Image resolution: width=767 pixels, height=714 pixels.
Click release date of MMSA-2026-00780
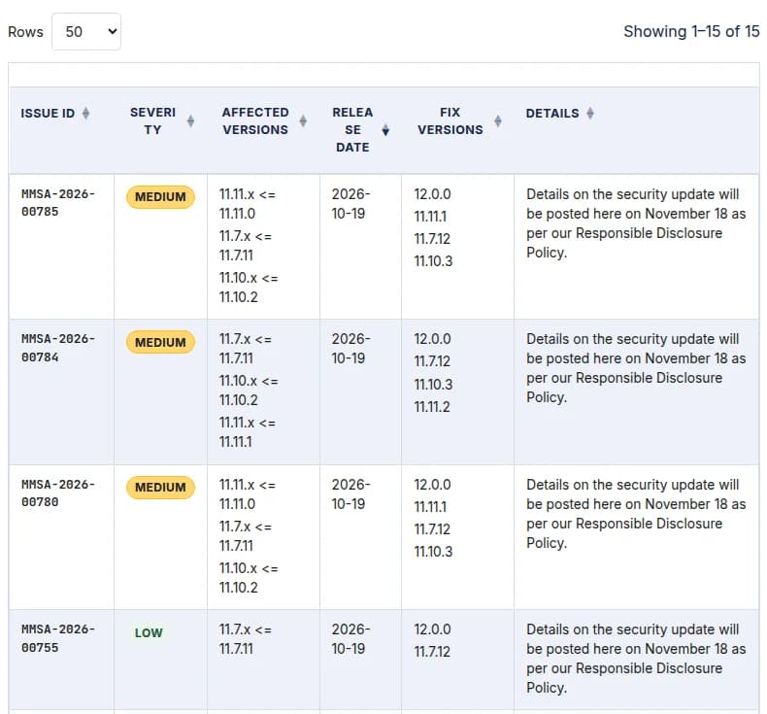pyautogui.click(x=351, y=493)
